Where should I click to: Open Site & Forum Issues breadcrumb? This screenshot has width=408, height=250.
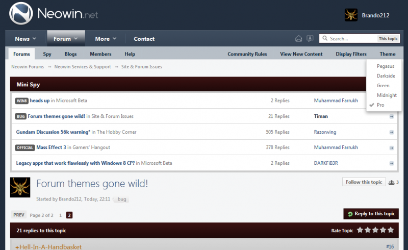142,67
